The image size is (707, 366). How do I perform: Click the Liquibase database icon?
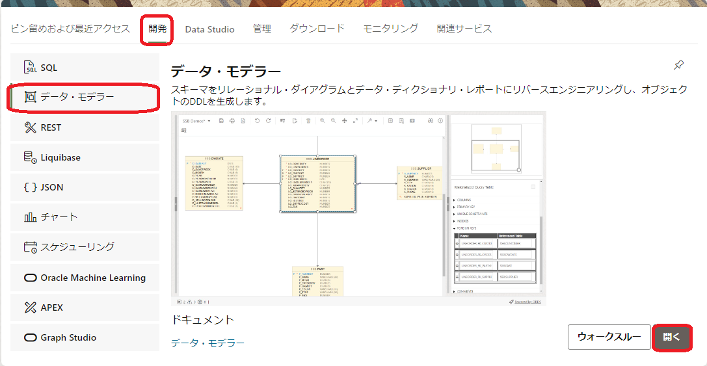click(31, 157)
